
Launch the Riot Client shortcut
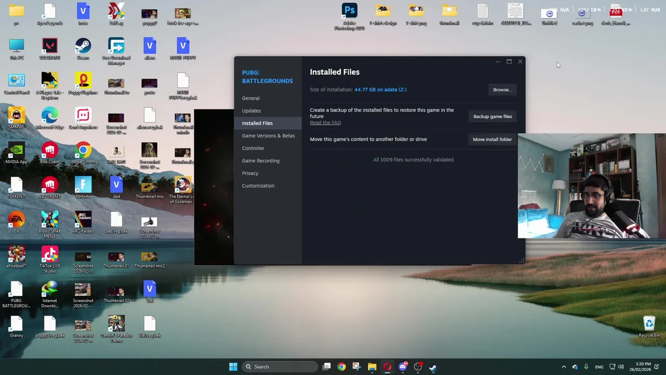(49, 154)
